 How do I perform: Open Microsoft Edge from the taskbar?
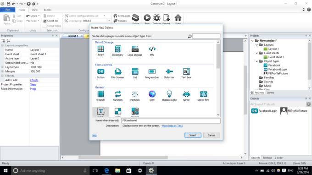click(x=106, y=170)
